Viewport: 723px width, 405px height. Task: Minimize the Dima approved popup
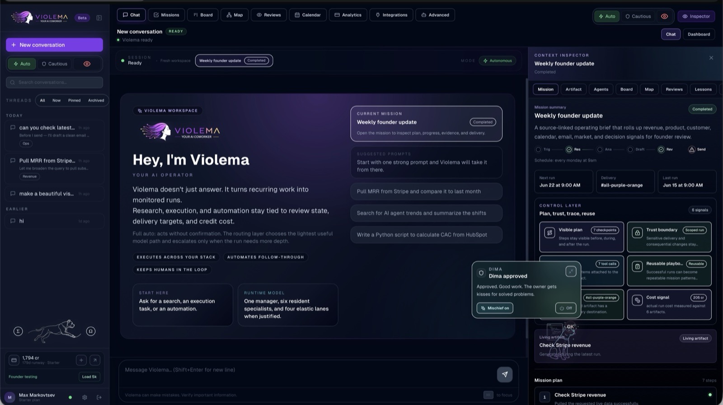pyautogui.click(x=571, y=271)
